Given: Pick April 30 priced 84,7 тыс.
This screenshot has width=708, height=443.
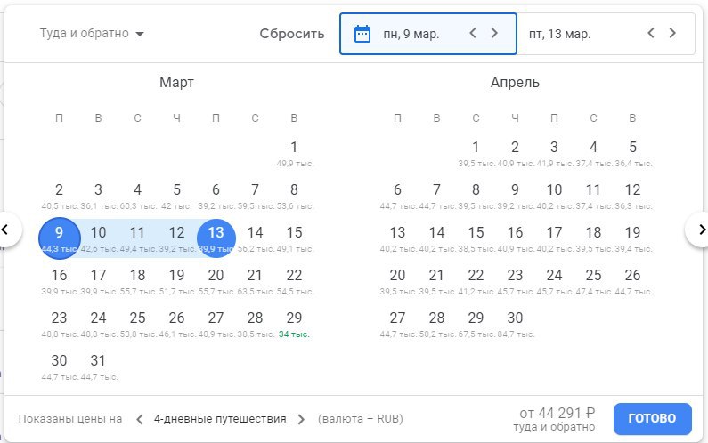Looking at the screenshot, I should 515,322.
